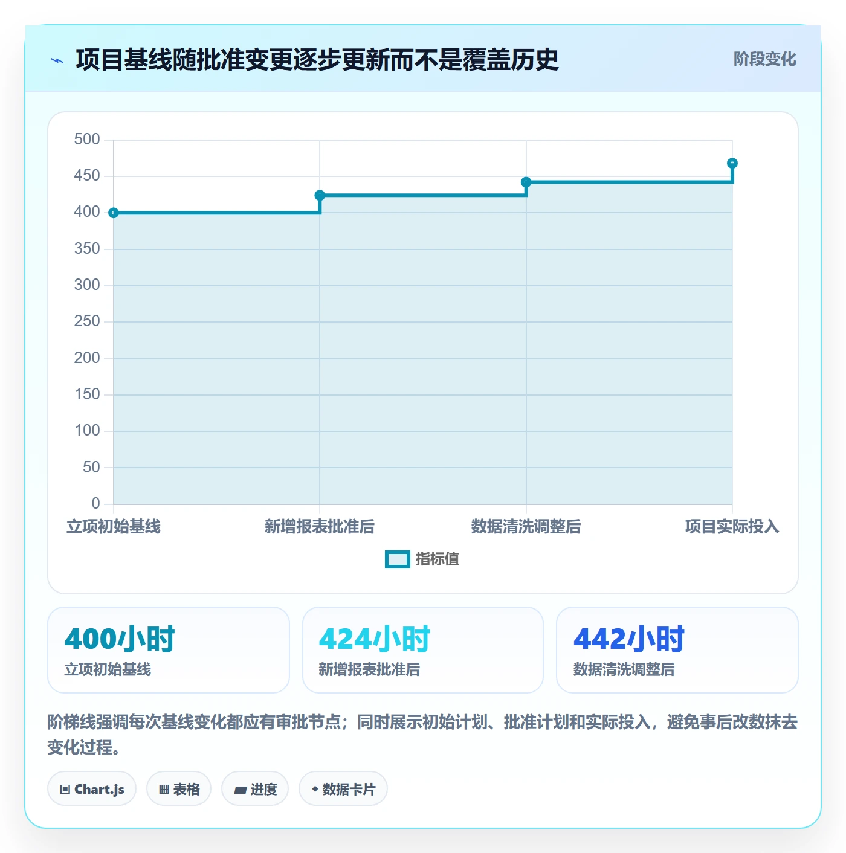Click the 数据卡片 tag
846x853 pixels.
(x=343, y=789)
